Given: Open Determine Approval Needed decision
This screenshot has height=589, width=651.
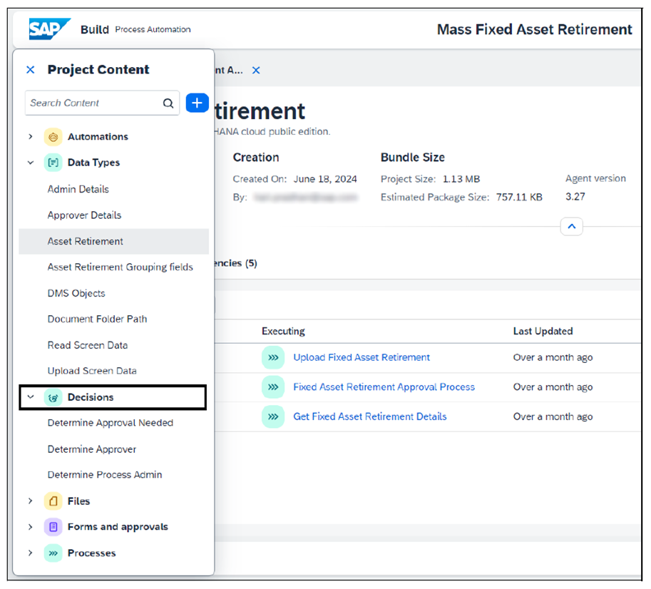Looking at the screenshot, I should point(111,423).
